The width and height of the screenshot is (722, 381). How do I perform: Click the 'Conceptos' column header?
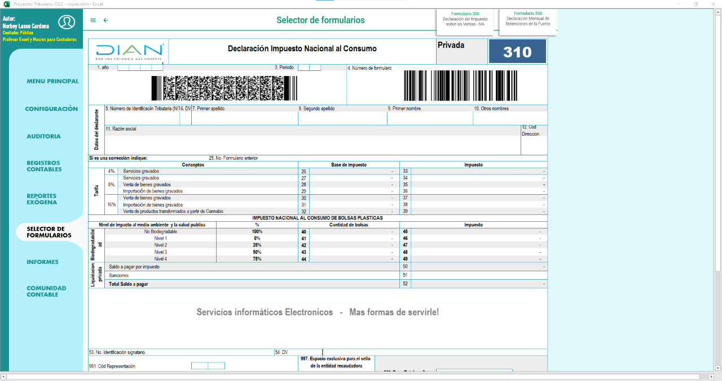tap(193, 165)
